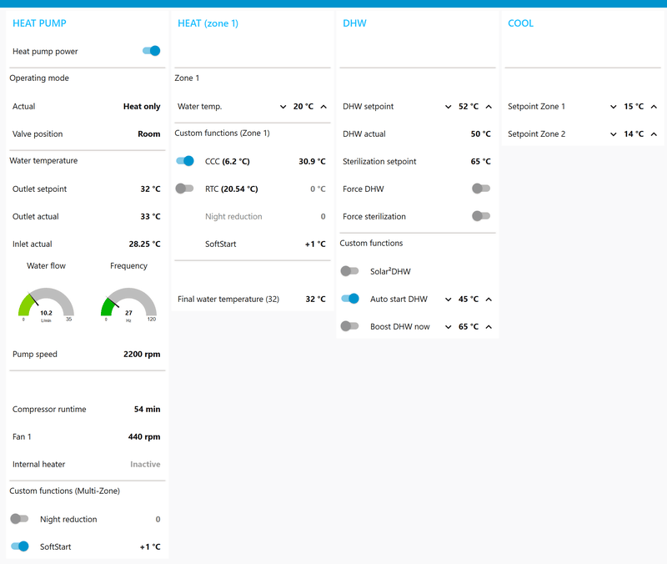667x564 pixels.
Task: Decrease Auto start DHW temperature
Action: click(448, 300)
